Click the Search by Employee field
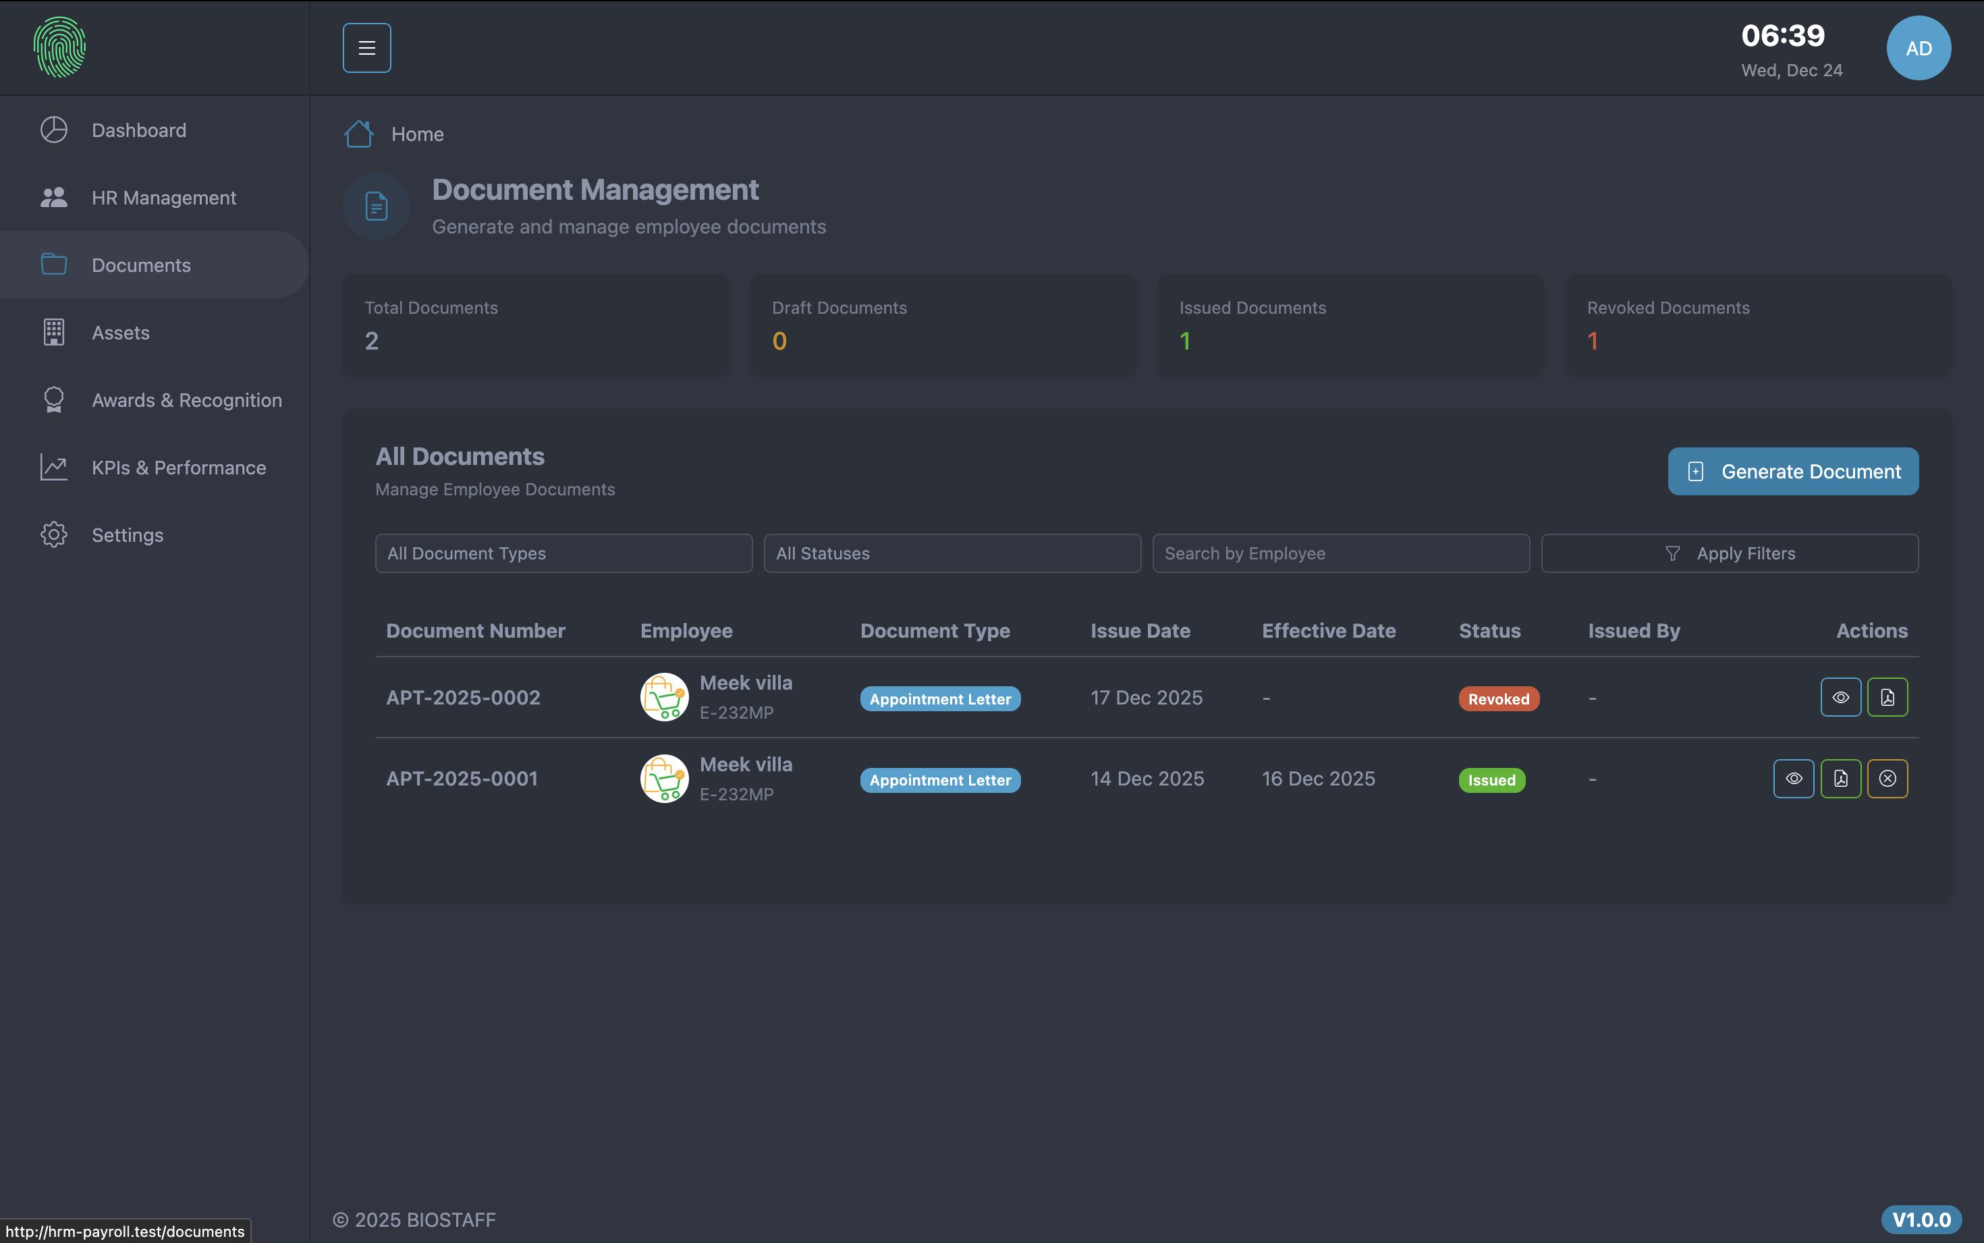Image resolution: width=1984 pixels, height=1243 pixels. 1340,553
